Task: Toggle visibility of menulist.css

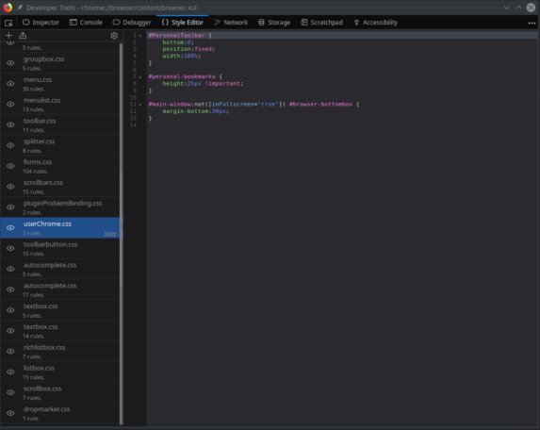Action: click(x=10, y=105)
